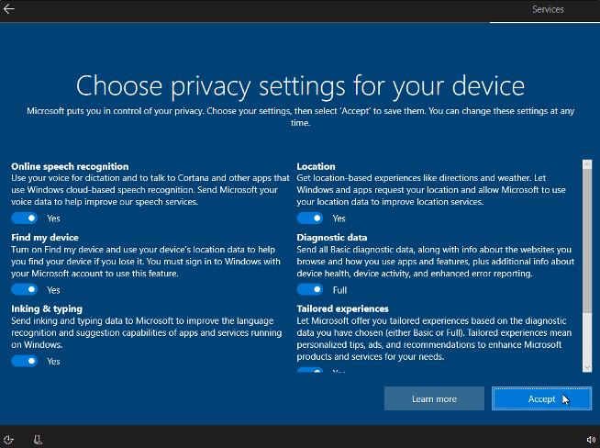Open the Ease of Access icon
The height and width of the screenshot is (448, 600).
pyautogui.click(x=8, y=440)
